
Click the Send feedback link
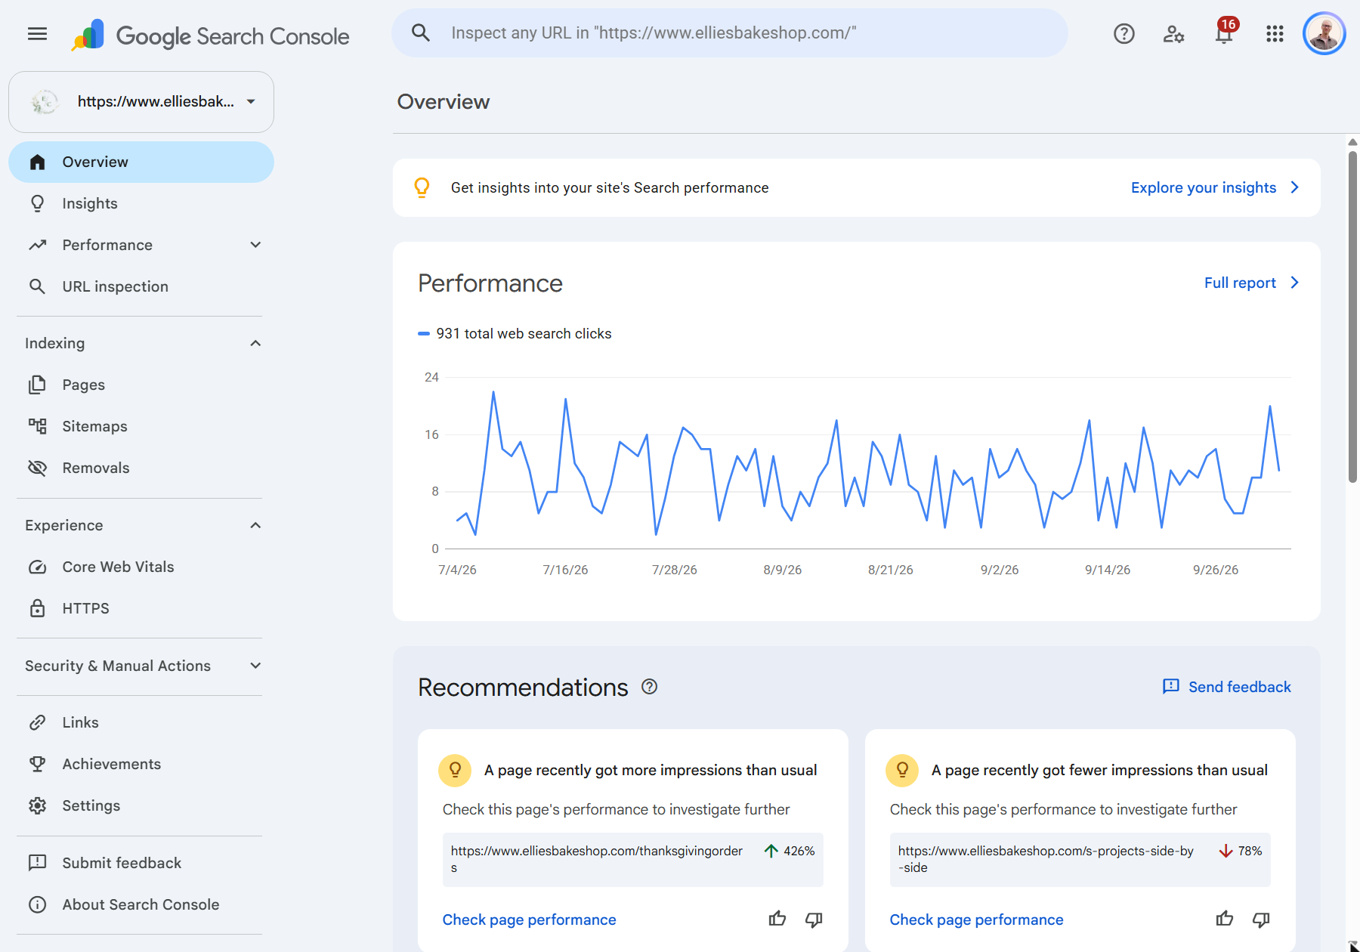point(1227,686)
